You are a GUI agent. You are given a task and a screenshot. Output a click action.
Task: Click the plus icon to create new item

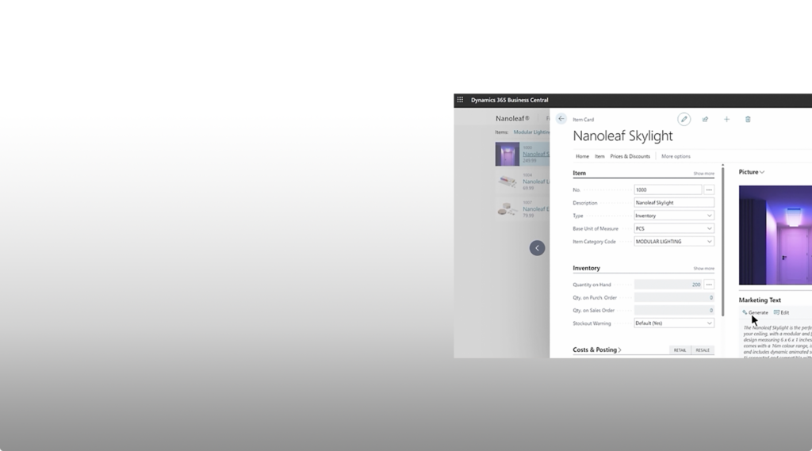click(726, 119)
